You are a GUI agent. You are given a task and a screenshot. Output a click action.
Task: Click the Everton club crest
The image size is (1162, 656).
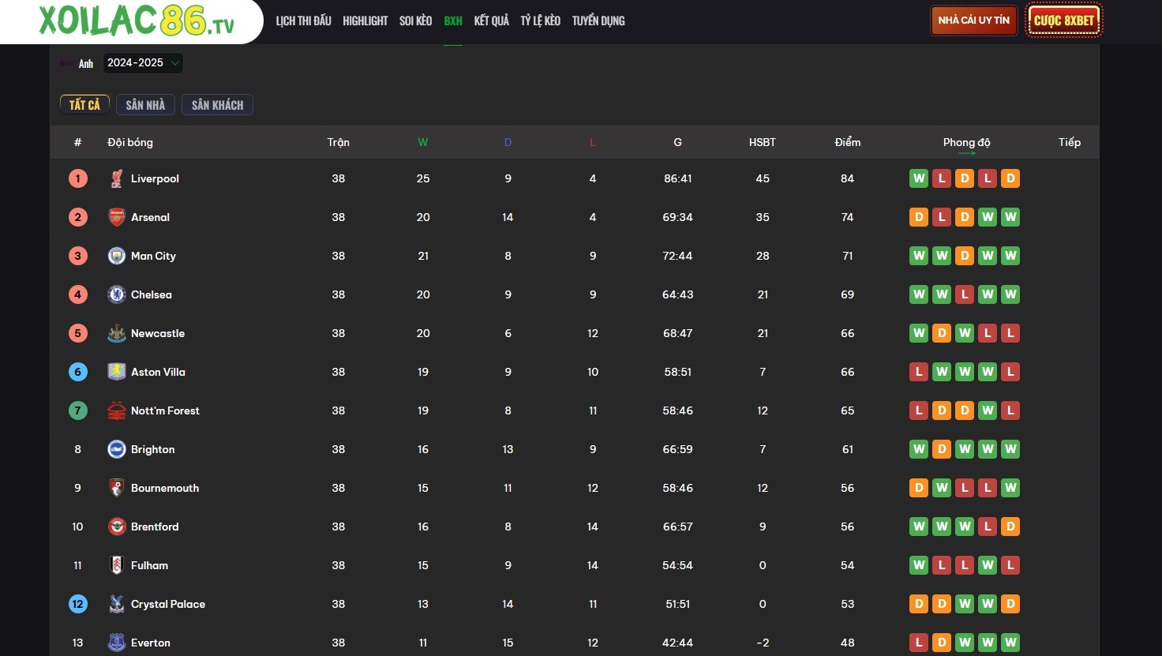(117, 643)
